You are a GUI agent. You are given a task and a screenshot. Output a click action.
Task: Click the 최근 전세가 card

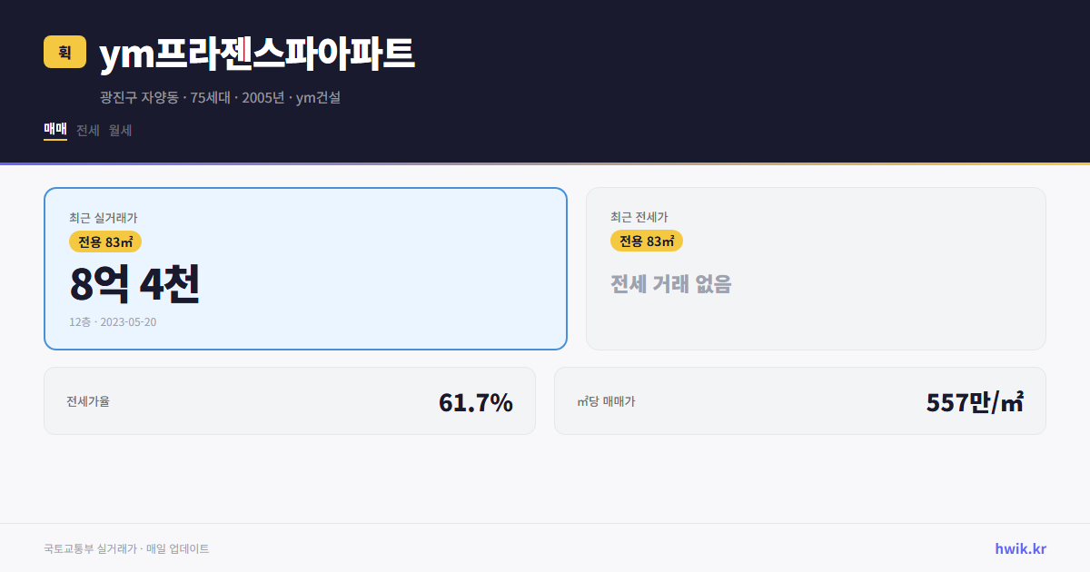click(x=816, y=268)
